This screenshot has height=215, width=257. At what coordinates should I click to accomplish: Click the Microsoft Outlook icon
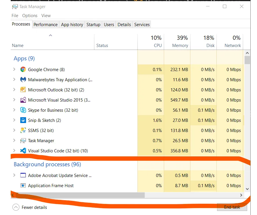tap(23, 90)
